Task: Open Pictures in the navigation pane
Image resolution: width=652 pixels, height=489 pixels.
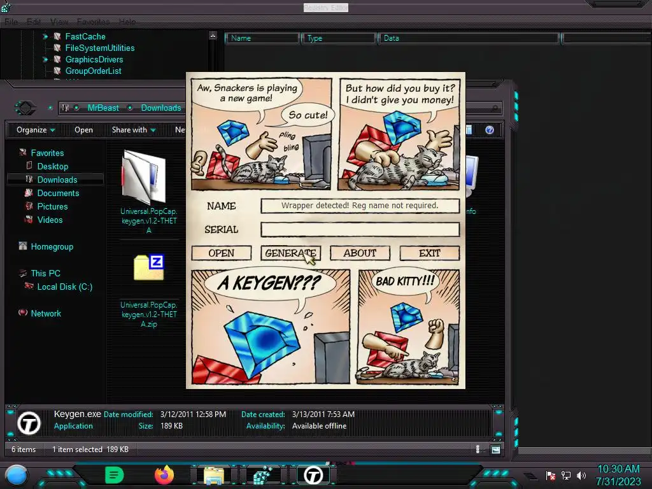Action: tap(52, 206)
